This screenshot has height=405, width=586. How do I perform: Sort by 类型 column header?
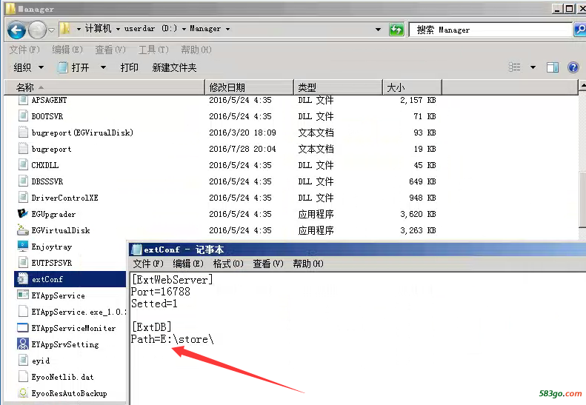click(x=339, y=87)
